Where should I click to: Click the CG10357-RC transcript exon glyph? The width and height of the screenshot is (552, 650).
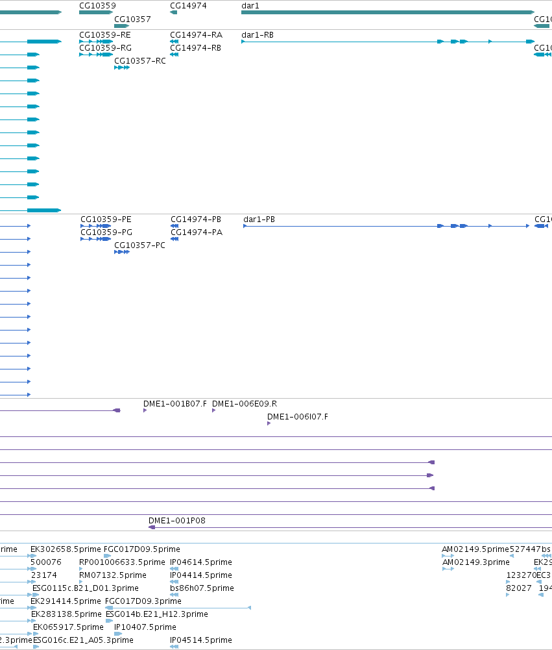[x=122, y=68]
